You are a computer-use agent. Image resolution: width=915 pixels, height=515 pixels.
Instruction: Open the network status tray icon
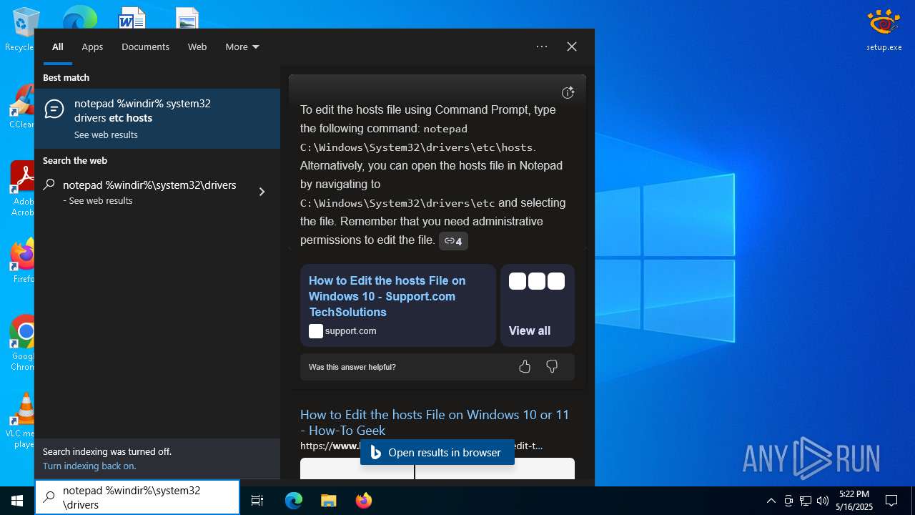(x=806, y=501)
